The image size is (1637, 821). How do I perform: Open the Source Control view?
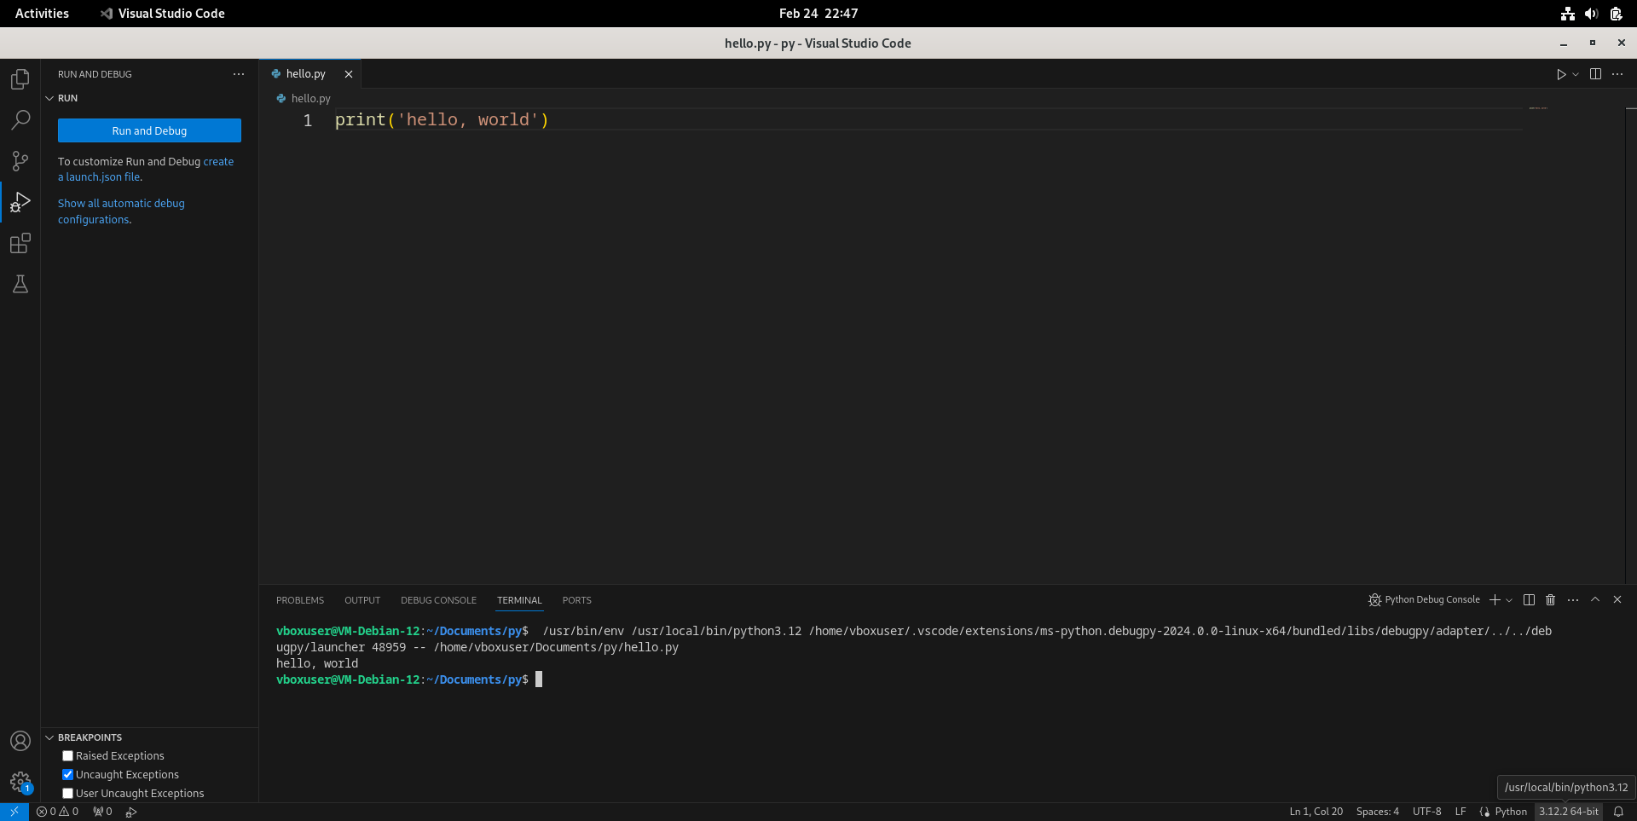pyautogui.click(x=20, y=161)
